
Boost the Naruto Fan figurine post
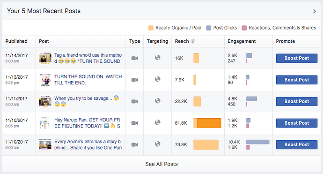297,123
